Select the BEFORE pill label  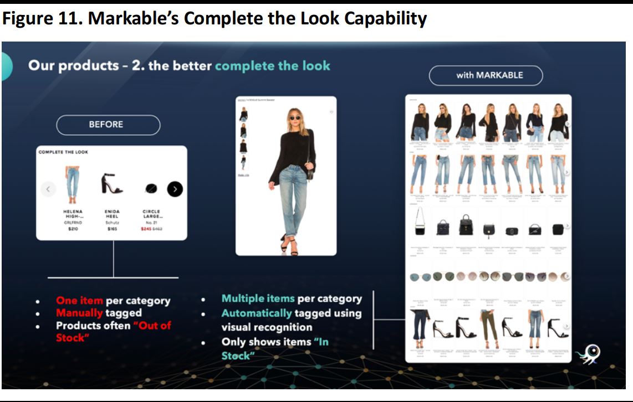pyautogui.click(x=108, y=125)
